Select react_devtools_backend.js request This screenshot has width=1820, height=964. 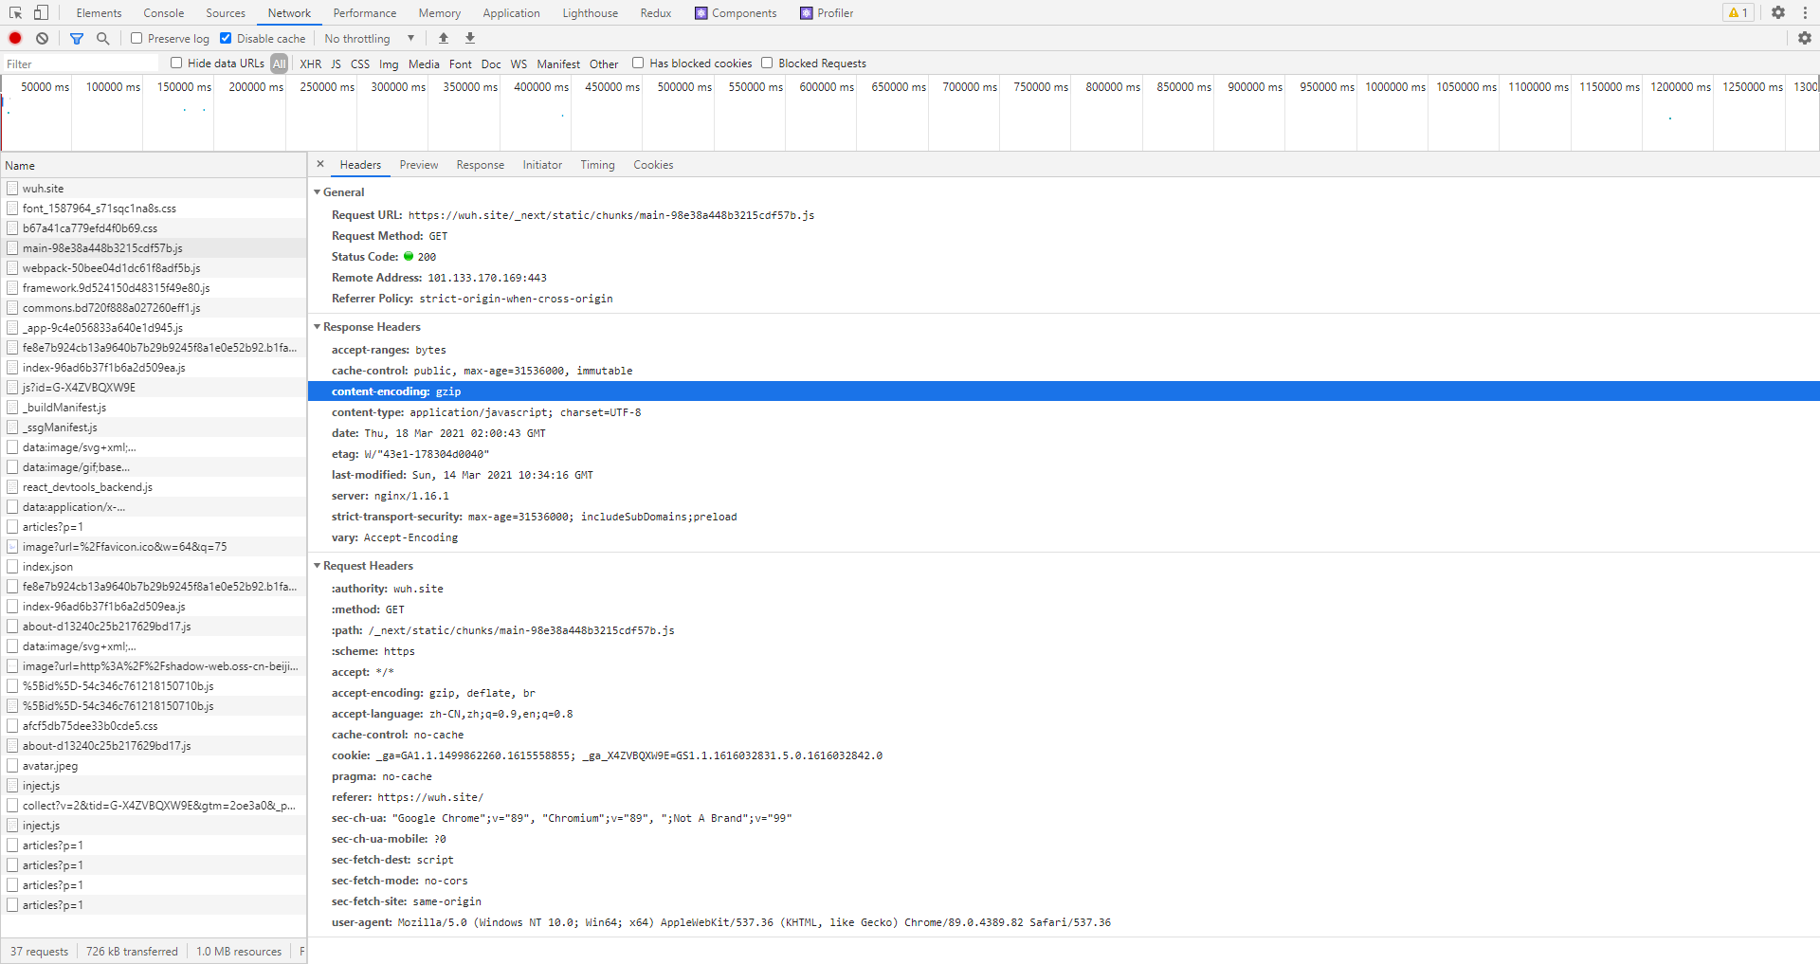[154, 486]
